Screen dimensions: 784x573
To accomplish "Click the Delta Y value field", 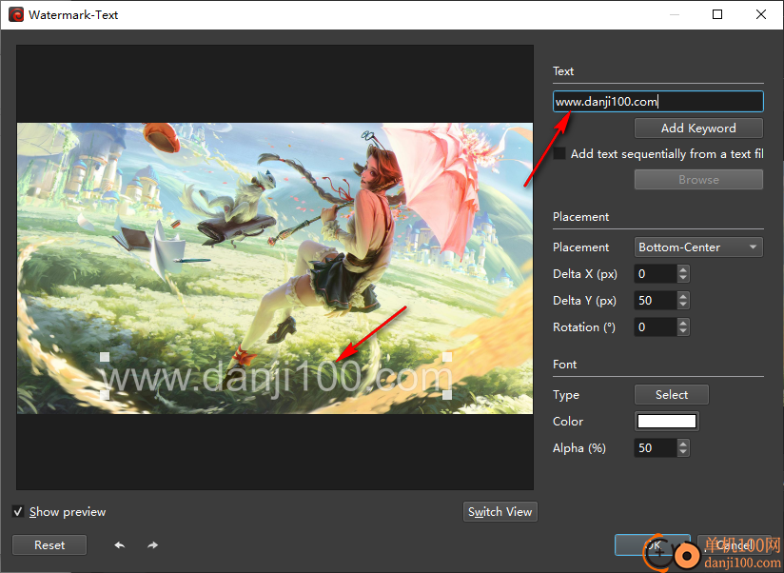I will point(656,300).
